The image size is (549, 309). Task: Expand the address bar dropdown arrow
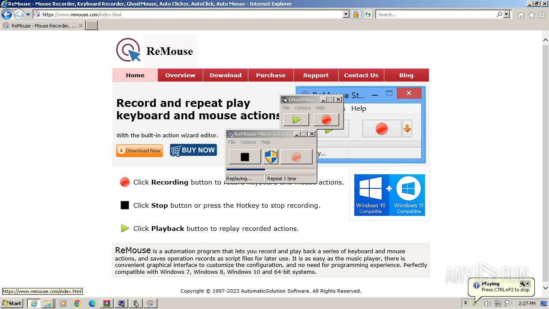(346, 14)
